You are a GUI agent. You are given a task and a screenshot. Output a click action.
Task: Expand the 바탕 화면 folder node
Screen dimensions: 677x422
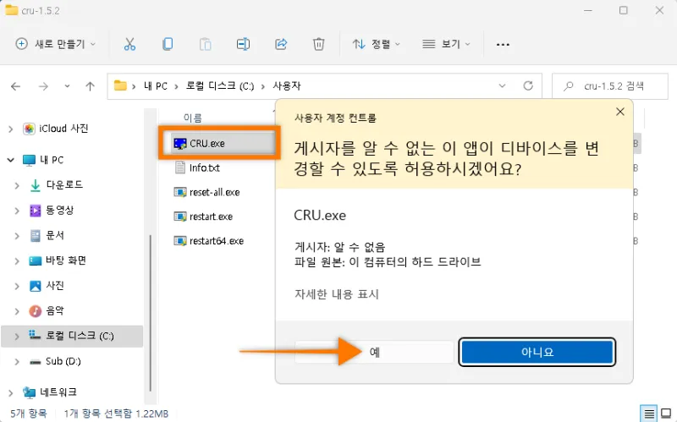[17, 261]
